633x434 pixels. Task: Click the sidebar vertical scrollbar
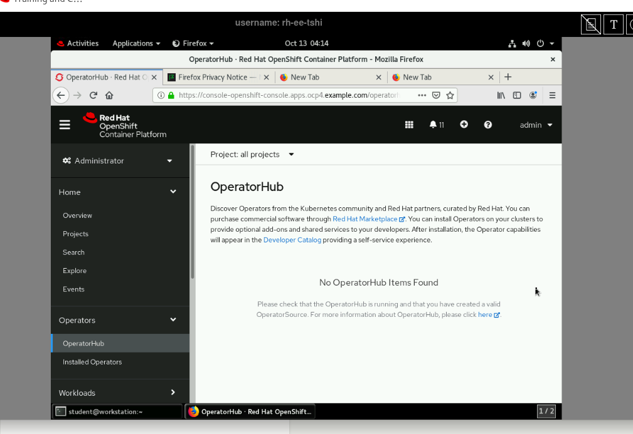pyautogui.click(x=193, y=212)
